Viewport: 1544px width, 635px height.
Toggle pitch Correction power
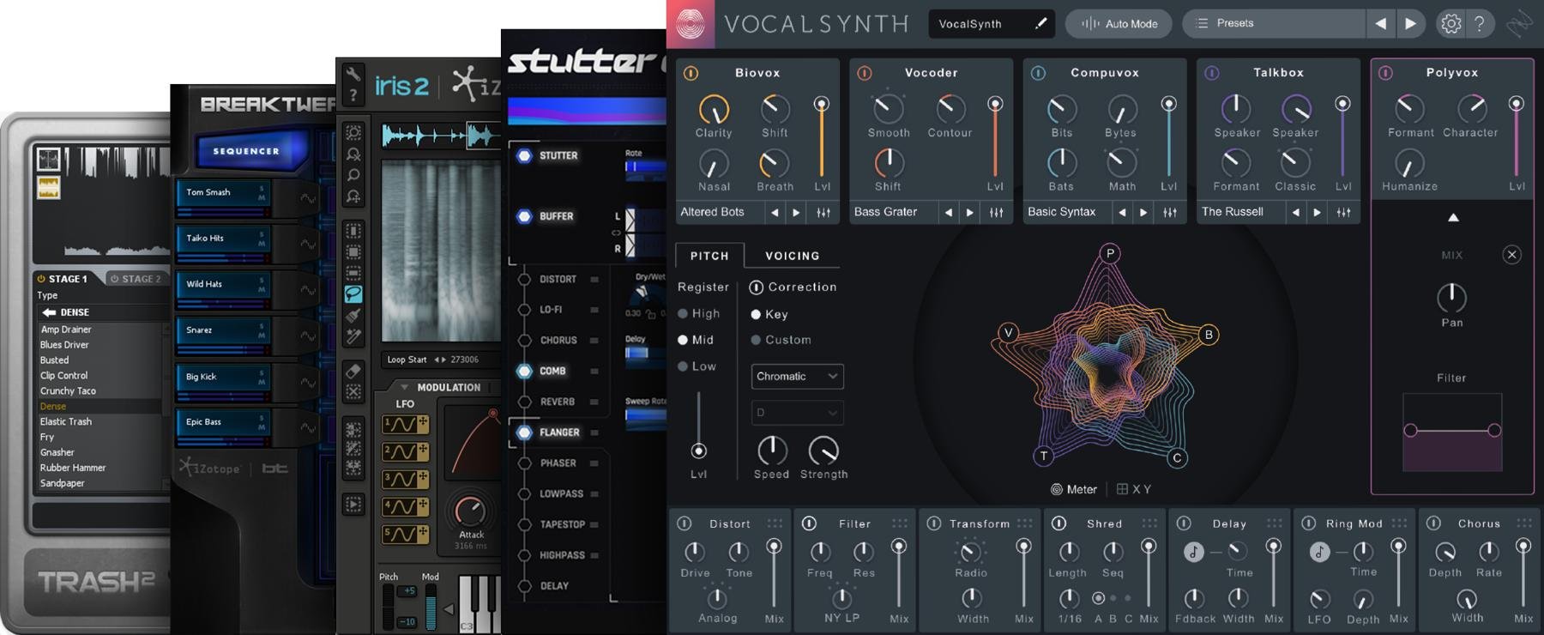pos(756,287)
